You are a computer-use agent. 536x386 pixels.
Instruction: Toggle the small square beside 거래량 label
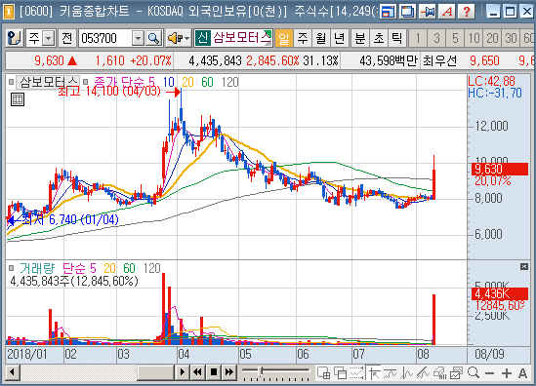pyautogui.click(x=11, y=268)
